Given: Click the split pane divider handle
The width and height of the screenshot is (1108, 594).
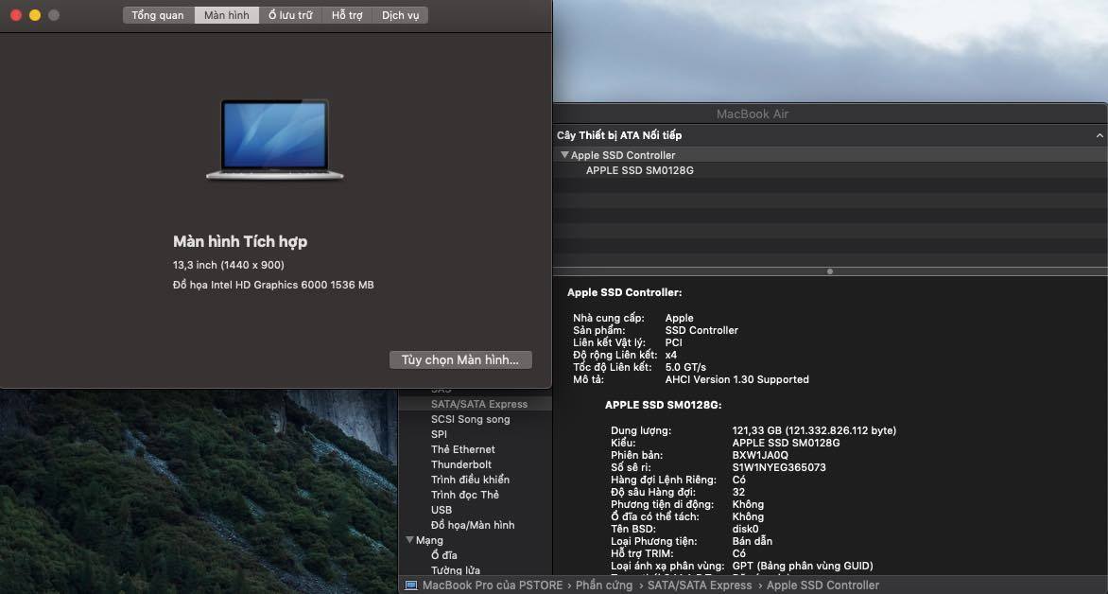Looking at the screenshot, I should pos(830,271).
